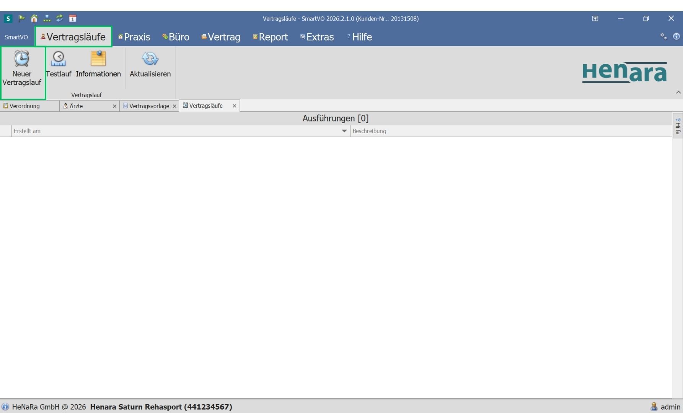The image size is (683, 413).
Task: Open the Report ribbon tab
Action: [270, 37]
